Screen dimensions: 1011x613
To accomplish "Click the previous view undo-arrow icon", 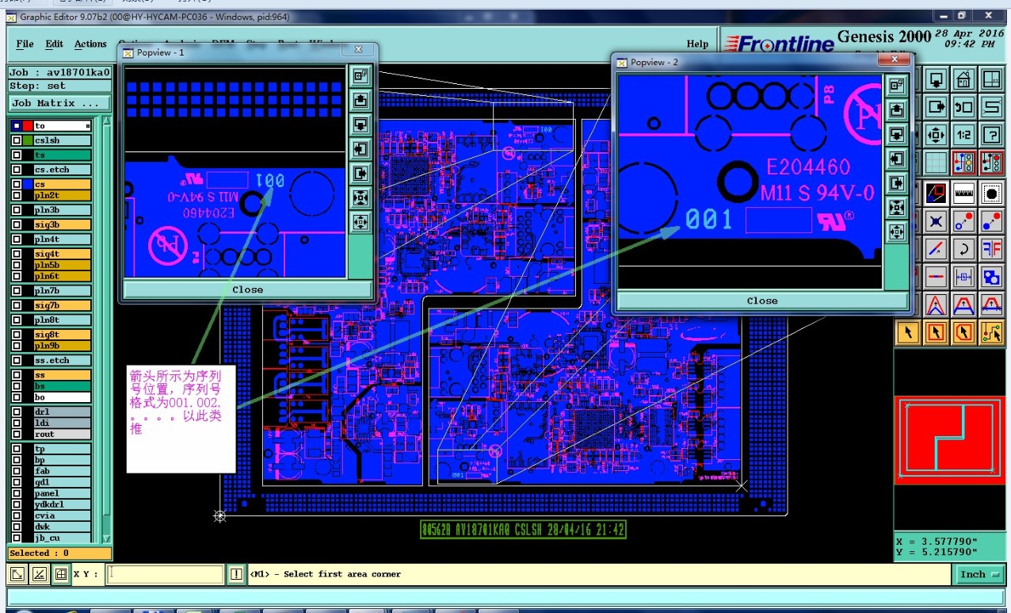I will (963, 107).
